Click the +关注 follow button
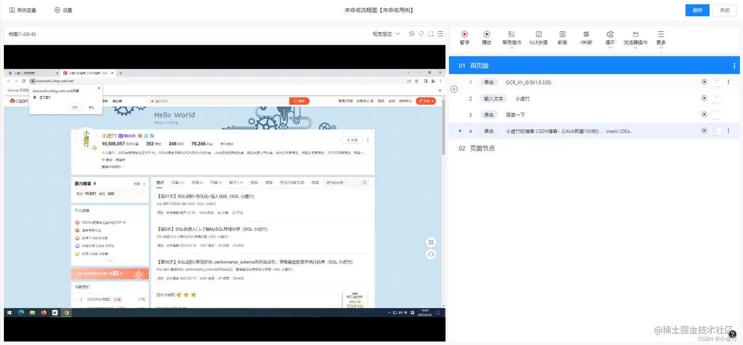This screenshot has height=345, width=743. pos(352,140)
